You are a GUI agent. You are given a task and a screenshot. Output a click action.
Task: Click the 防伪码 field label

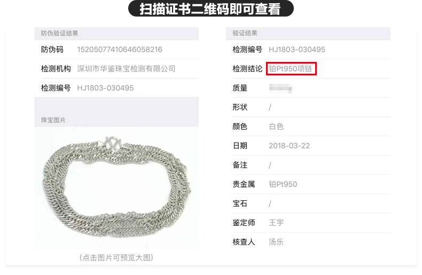pos(52,50)
